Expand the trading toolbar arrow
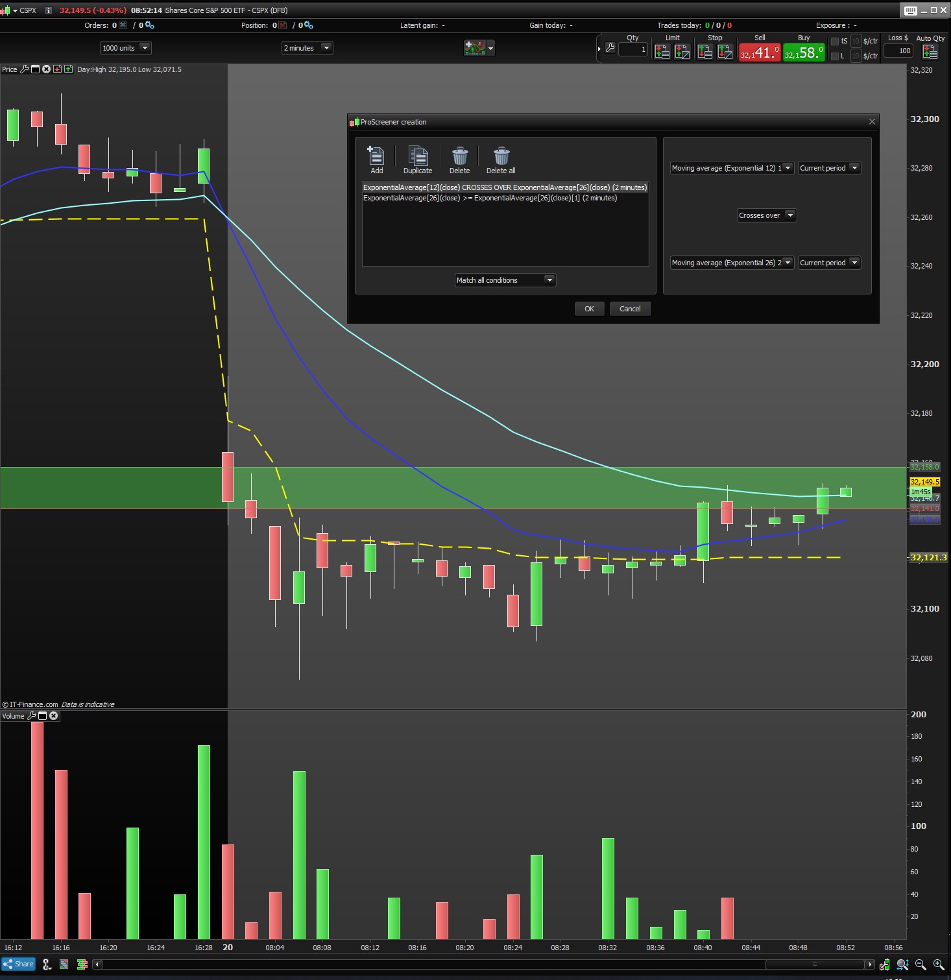 [599, 49]
